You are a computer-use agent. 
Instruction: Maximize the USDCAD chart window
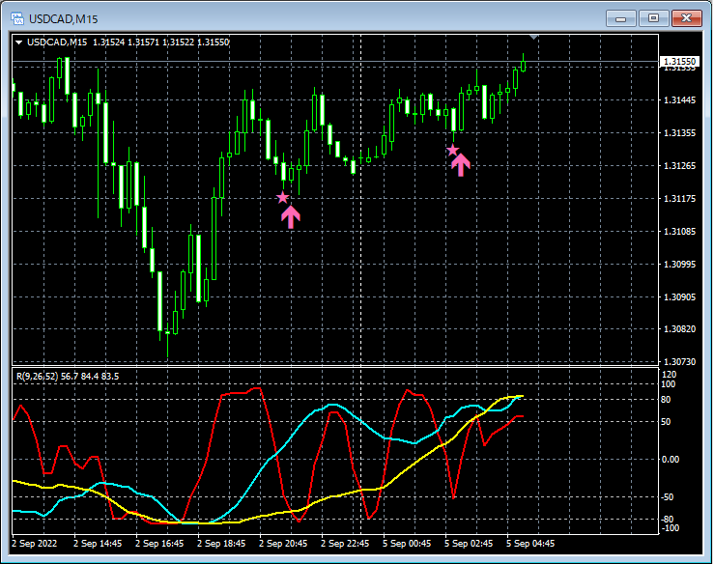(653, 18)
